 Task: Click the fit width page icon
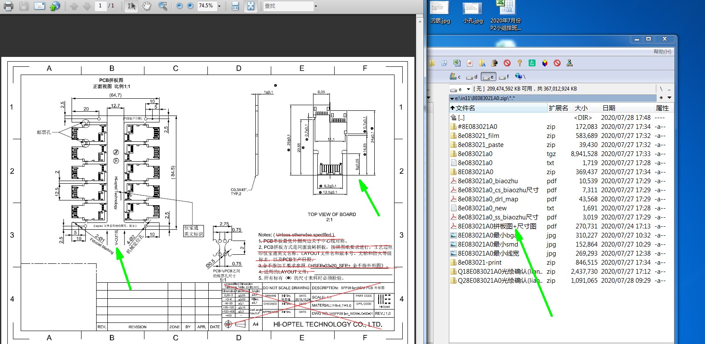(x=235, y=6)
